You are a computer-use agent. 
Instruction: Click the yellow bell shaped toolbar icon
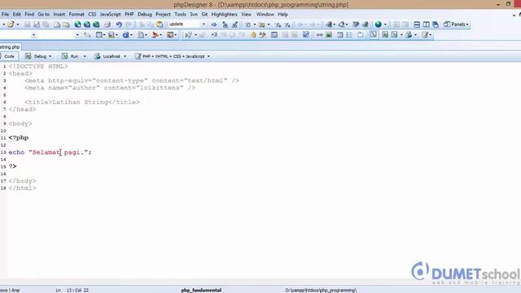(x=253, y=34)
